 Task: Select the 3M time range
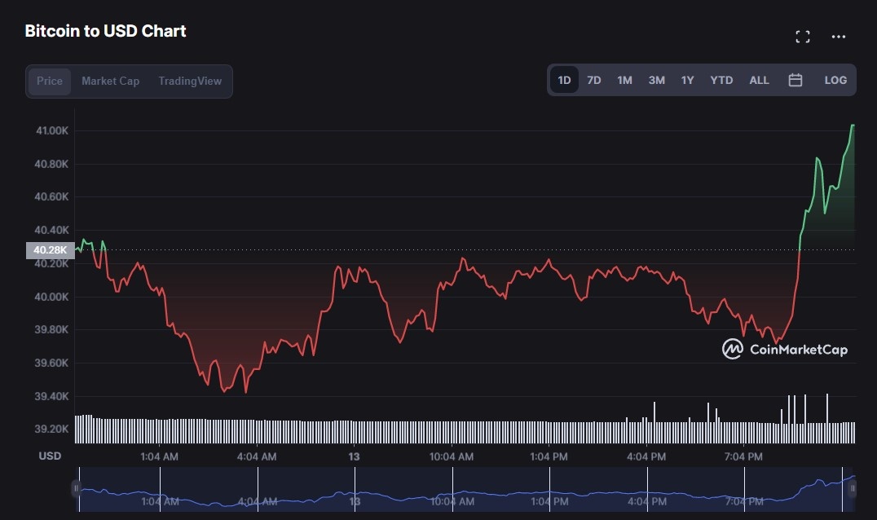[x=656, y=80]
